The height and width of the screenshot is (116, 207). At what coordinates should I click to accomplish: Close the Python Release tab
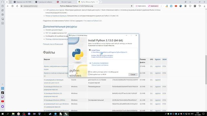coord(97,2)
